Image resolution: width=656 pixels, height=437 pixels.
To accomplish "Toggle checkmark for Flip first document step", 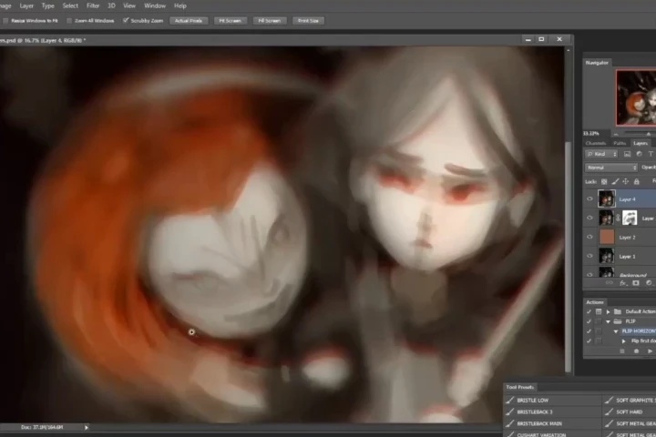I will [589, 340].
